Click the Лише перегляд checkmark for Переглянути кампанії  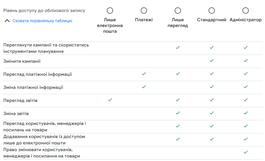[x=178, y=47]
